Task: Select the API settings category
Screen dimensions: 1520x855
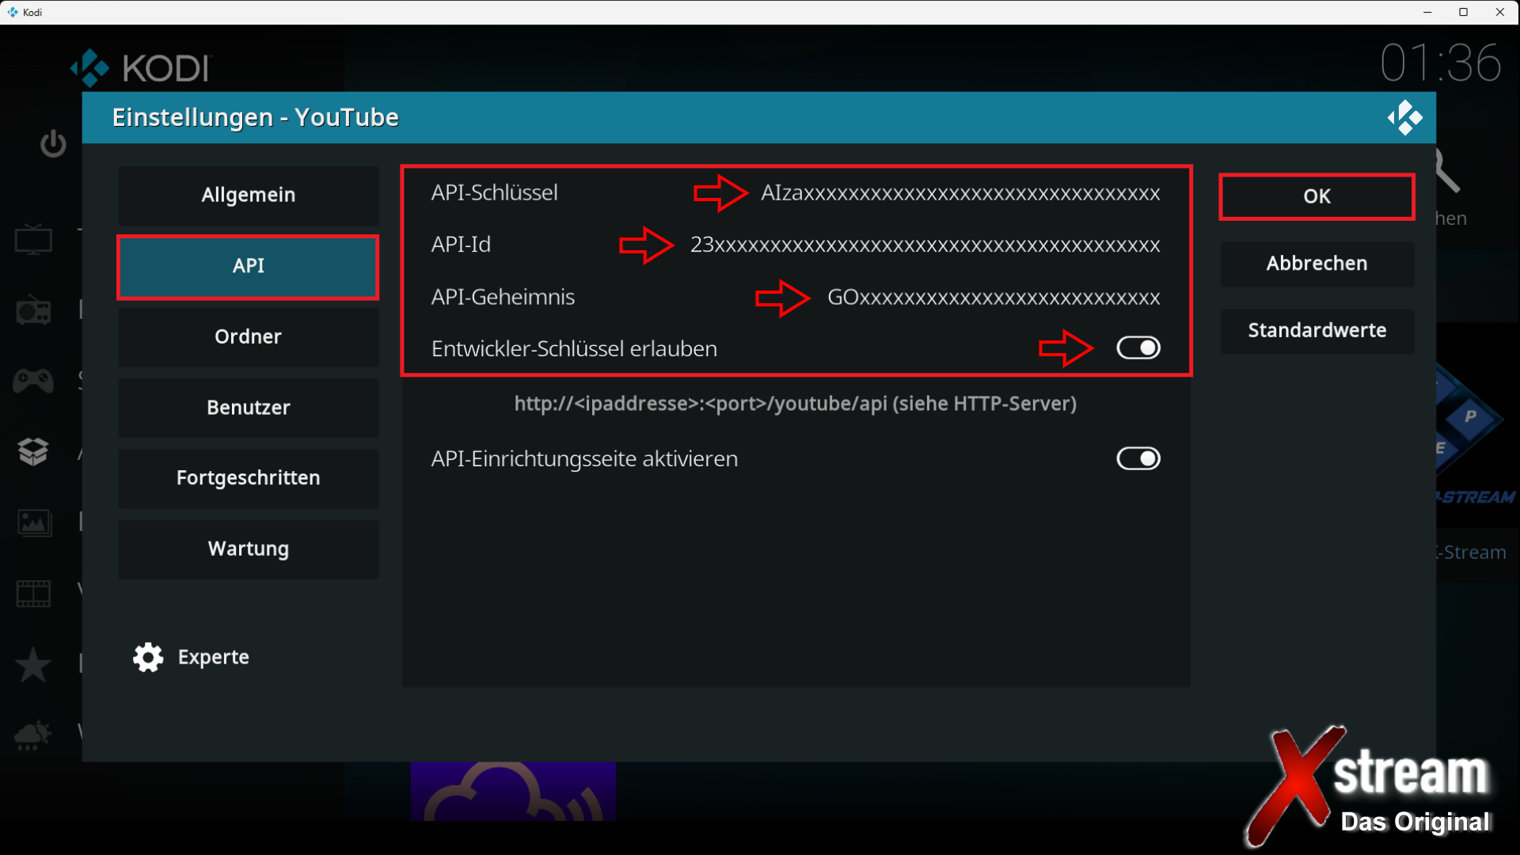Action: [248, 267]
